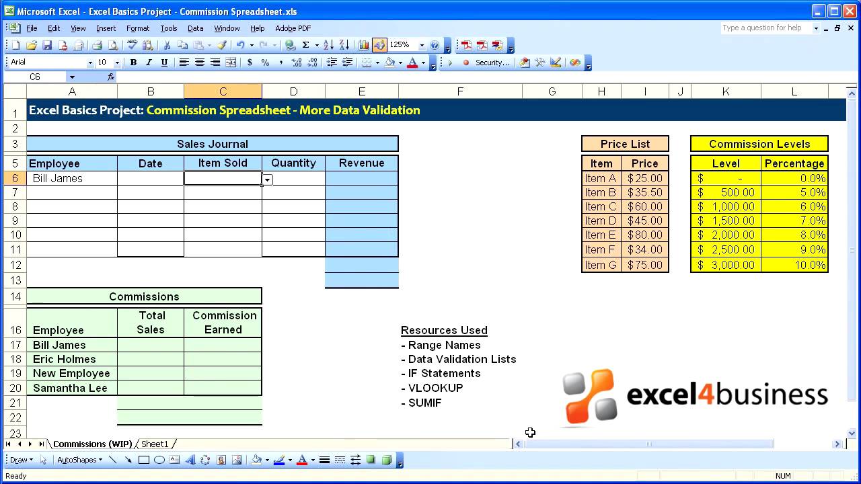Sort descending Z to A
Screen dimensions: 861x484
[344, 45]
